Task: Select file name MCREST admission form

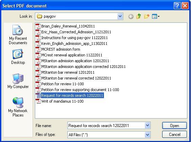Action: 61,49
